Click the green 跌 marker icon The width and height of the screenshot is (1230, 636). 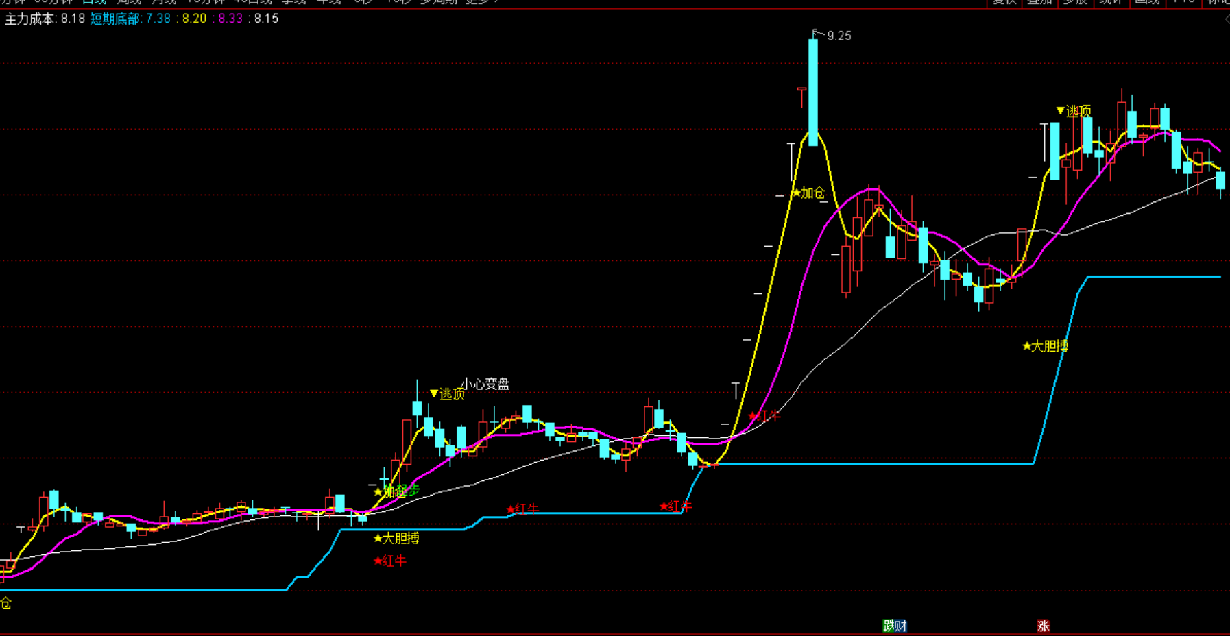click(x=889, y=626)
